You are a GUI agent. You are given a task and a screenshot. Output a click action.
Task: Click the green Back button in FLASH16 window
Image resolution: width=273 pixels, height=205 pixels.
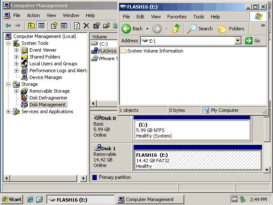(132, 29)
